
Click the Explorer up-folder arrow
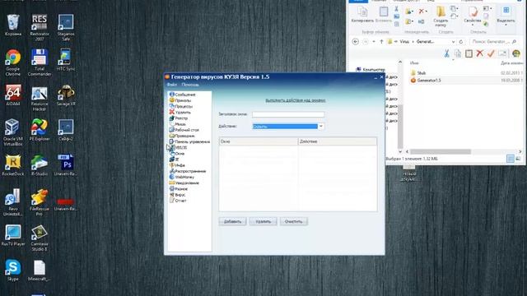coord(381,42)
